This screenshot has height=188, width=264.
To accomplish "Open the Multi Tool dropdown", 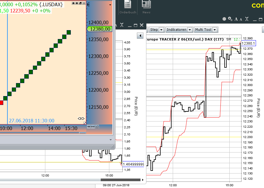I will pos(215,30).
